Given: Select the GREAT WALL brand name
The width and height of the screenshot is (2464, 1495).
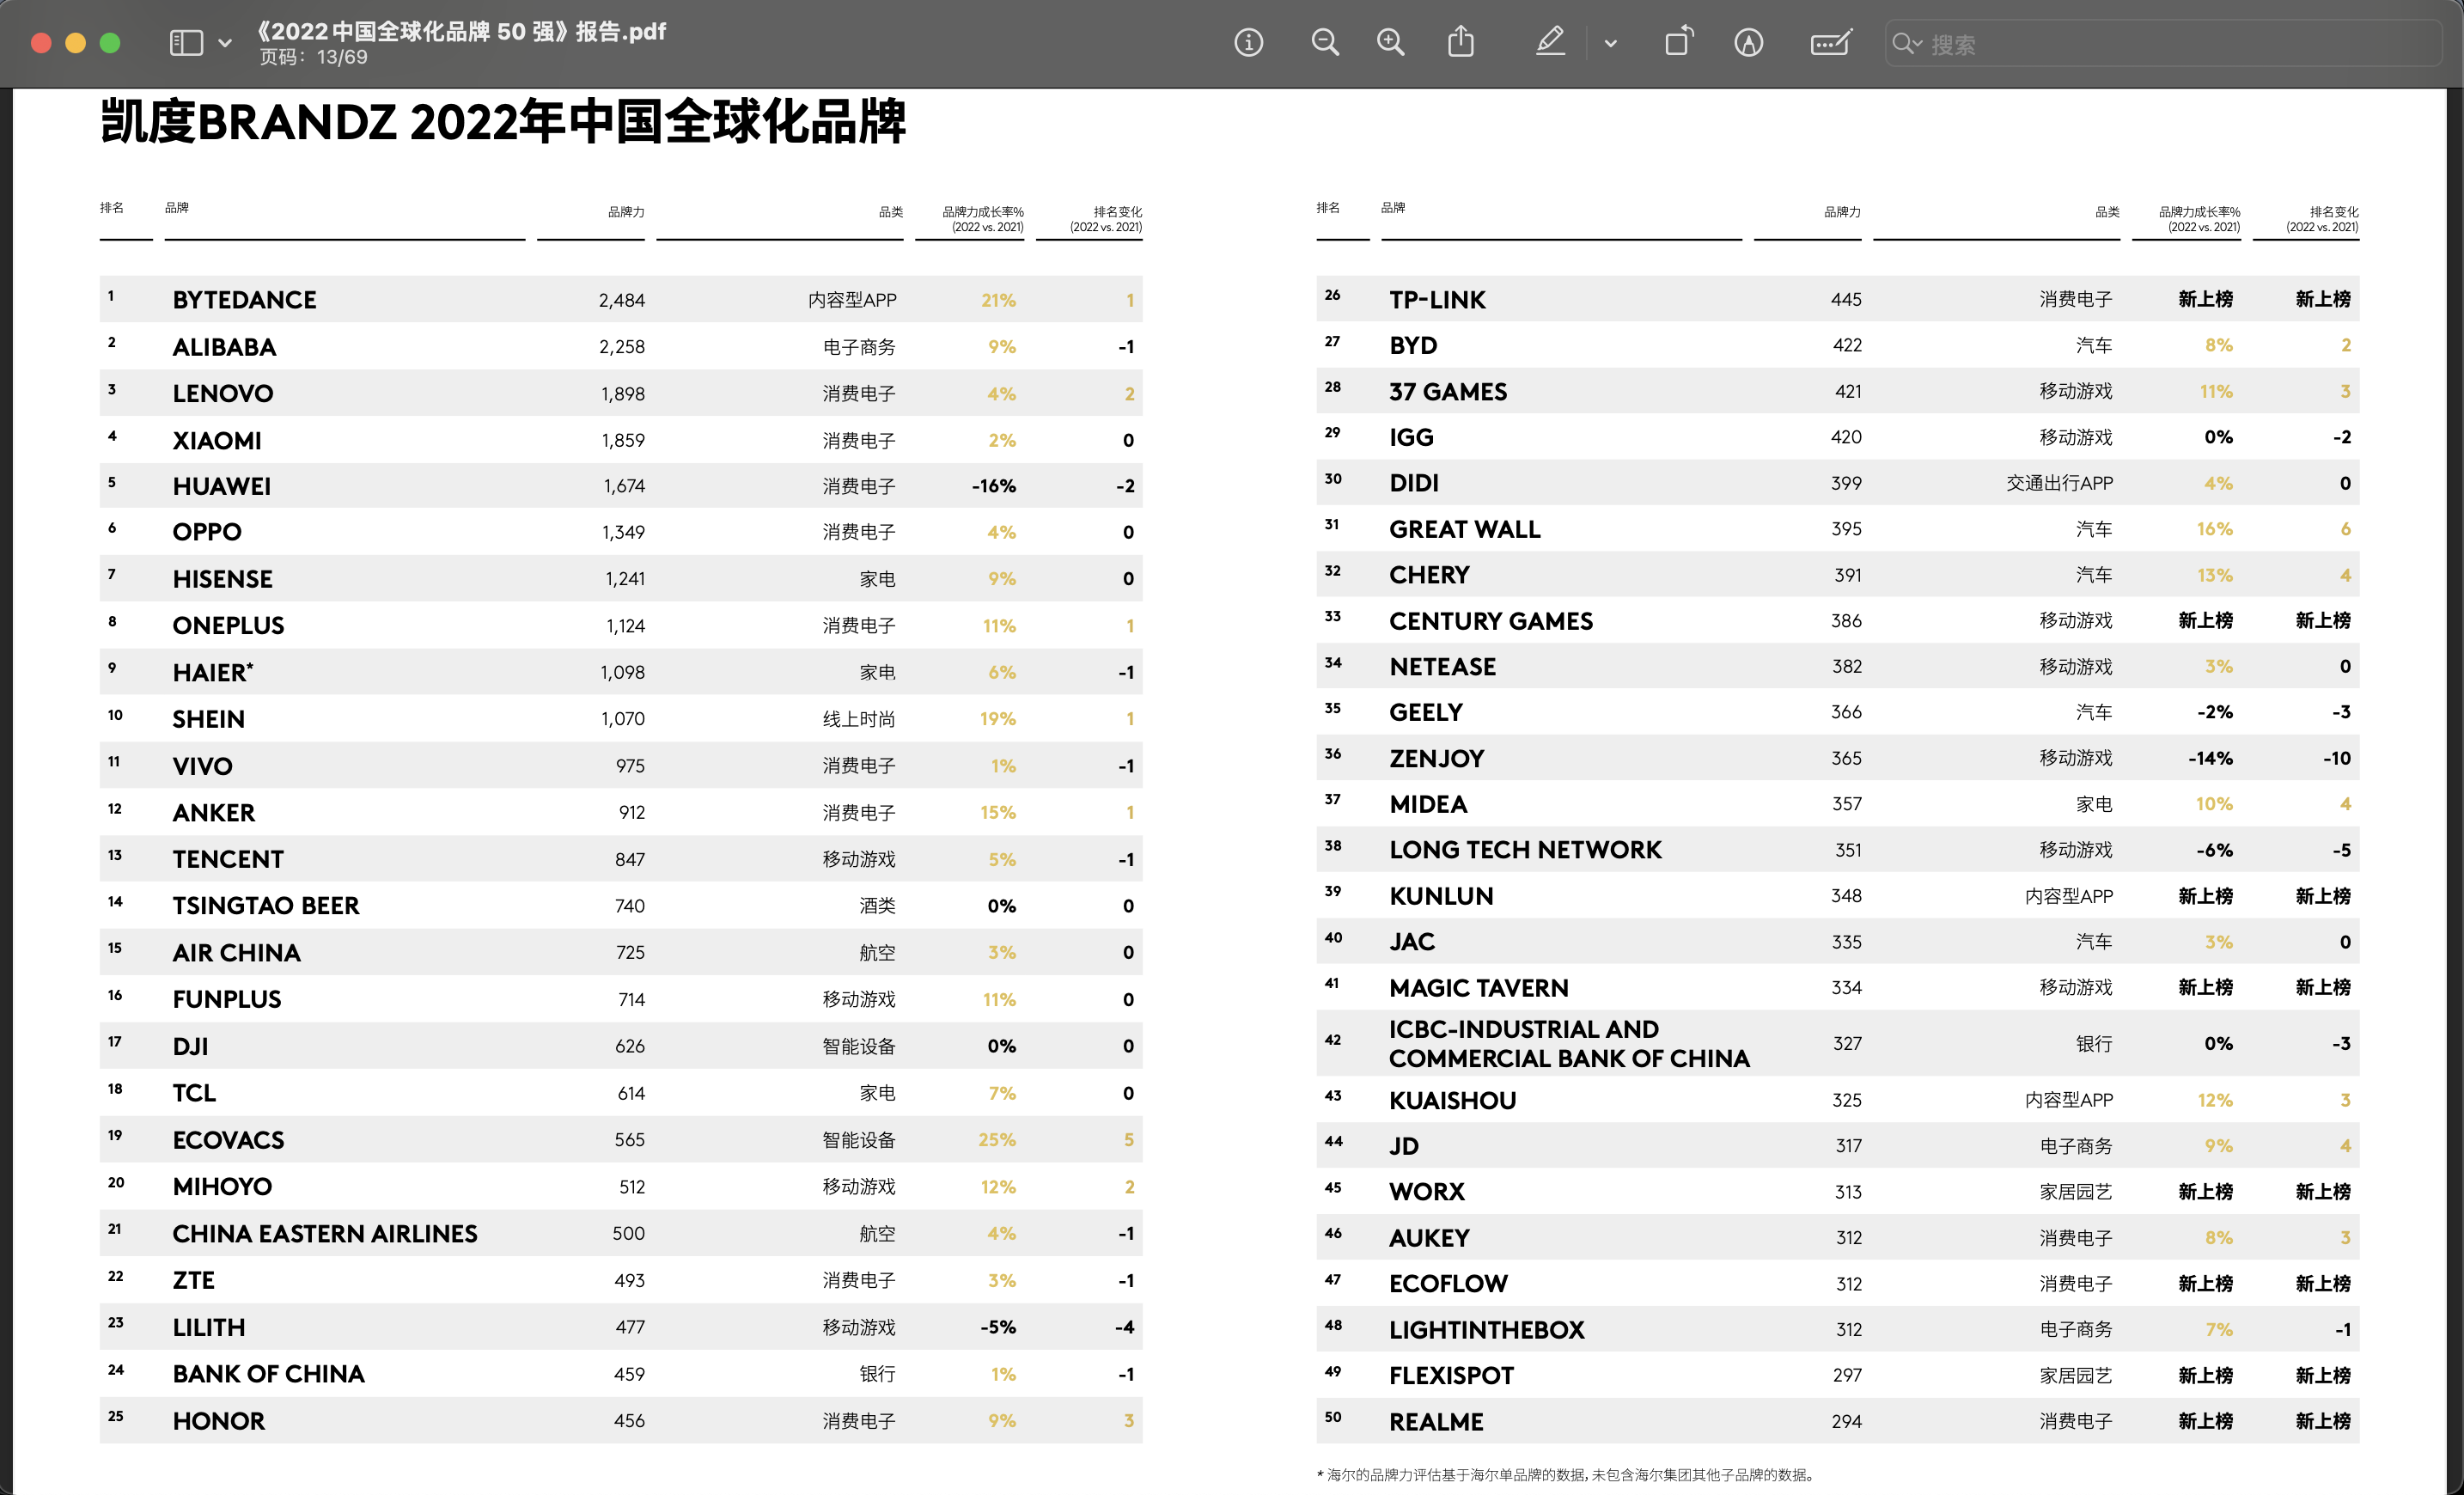Looking at the screenshot, I should tap(1464, 529).
